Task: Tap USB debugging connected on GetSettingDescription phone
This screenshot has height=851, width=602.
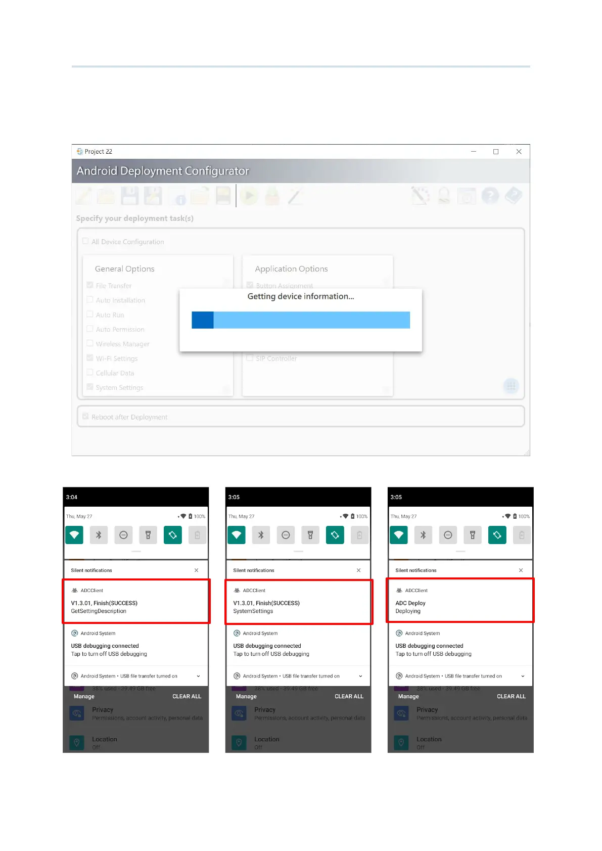Action: point(136,645)
